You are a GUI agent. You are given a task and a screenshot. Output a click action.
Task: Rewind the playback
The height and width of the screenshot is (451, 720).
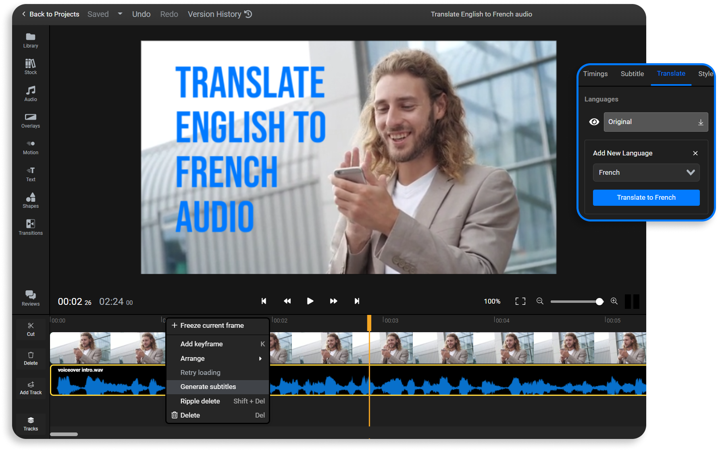tap(287, 301)
